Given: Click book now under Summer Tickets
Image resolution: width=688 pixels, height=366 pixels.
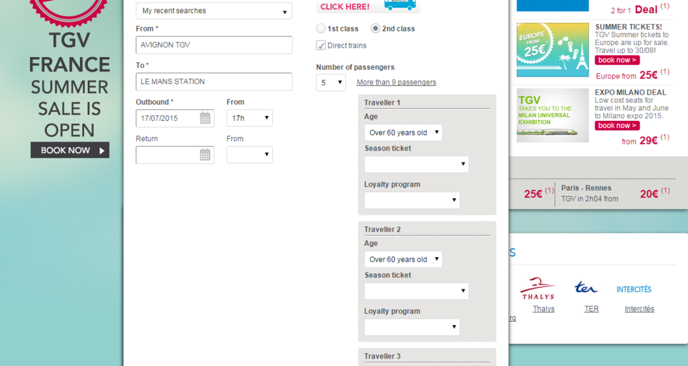Looking at the screenshot, I should (617, 60).
